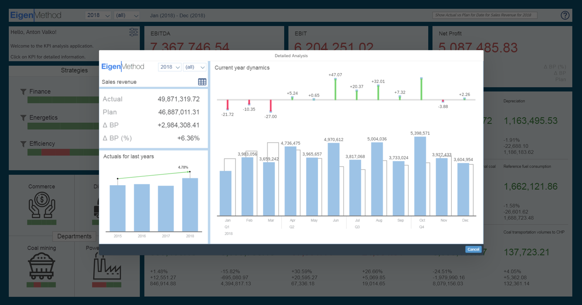
Task: Open the 2018 year dropdown in the top header
Action: click(x=98, y=15)
